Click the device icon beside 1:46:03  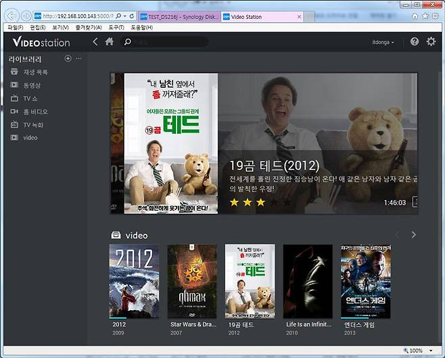coord(415,202)
